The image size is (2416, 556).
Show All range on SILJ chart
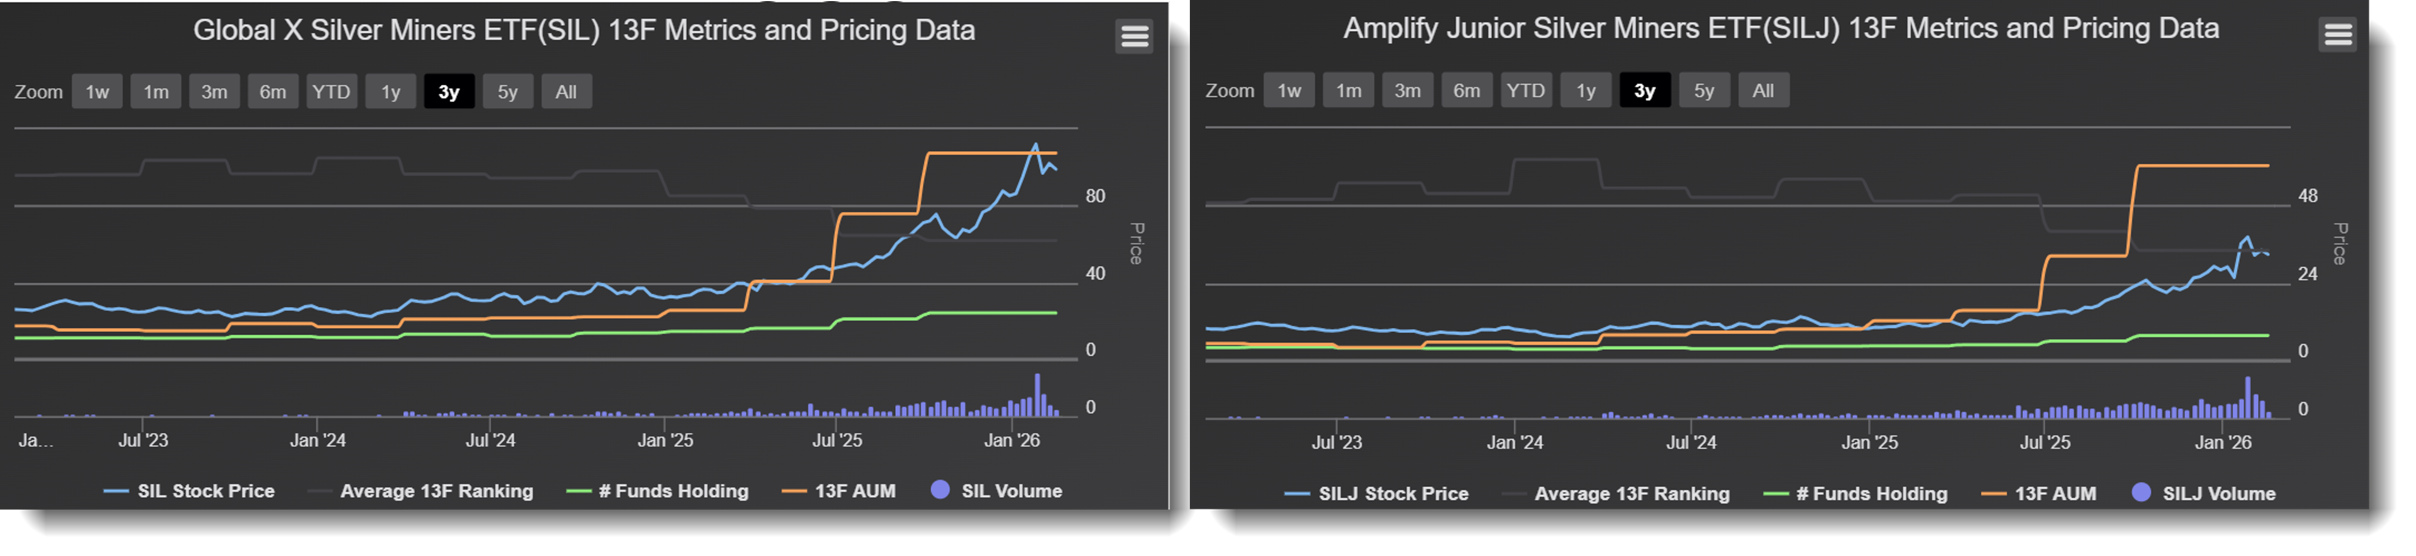pos(1763,91)
